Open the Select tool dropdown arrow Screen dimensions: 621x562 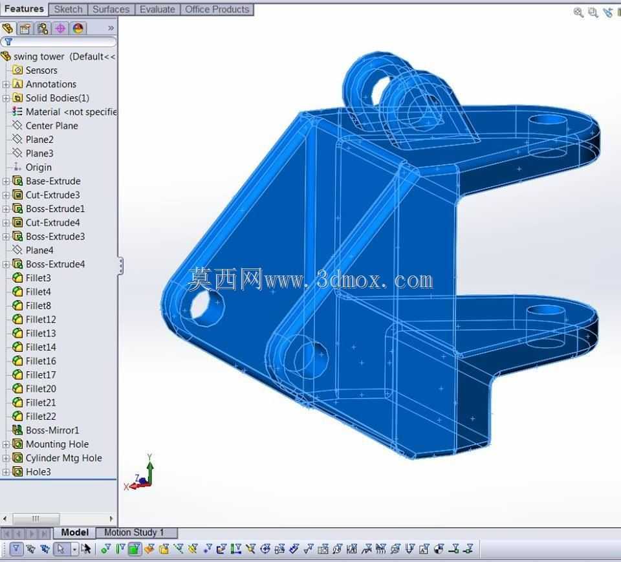click(74, 549)
